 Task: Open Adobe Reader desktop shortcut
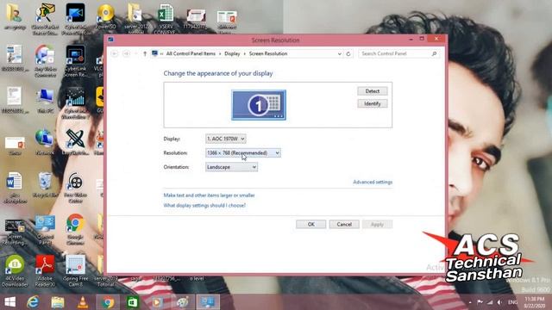tap(45, 270)
